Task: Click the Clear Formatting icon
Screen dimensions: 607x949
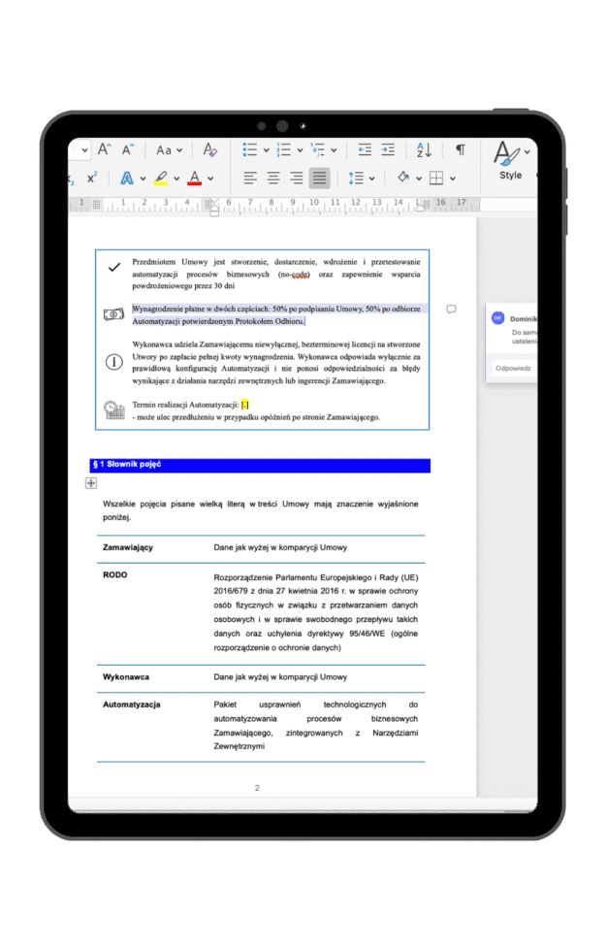Action: pyautogui.click(x=209, y=149)
